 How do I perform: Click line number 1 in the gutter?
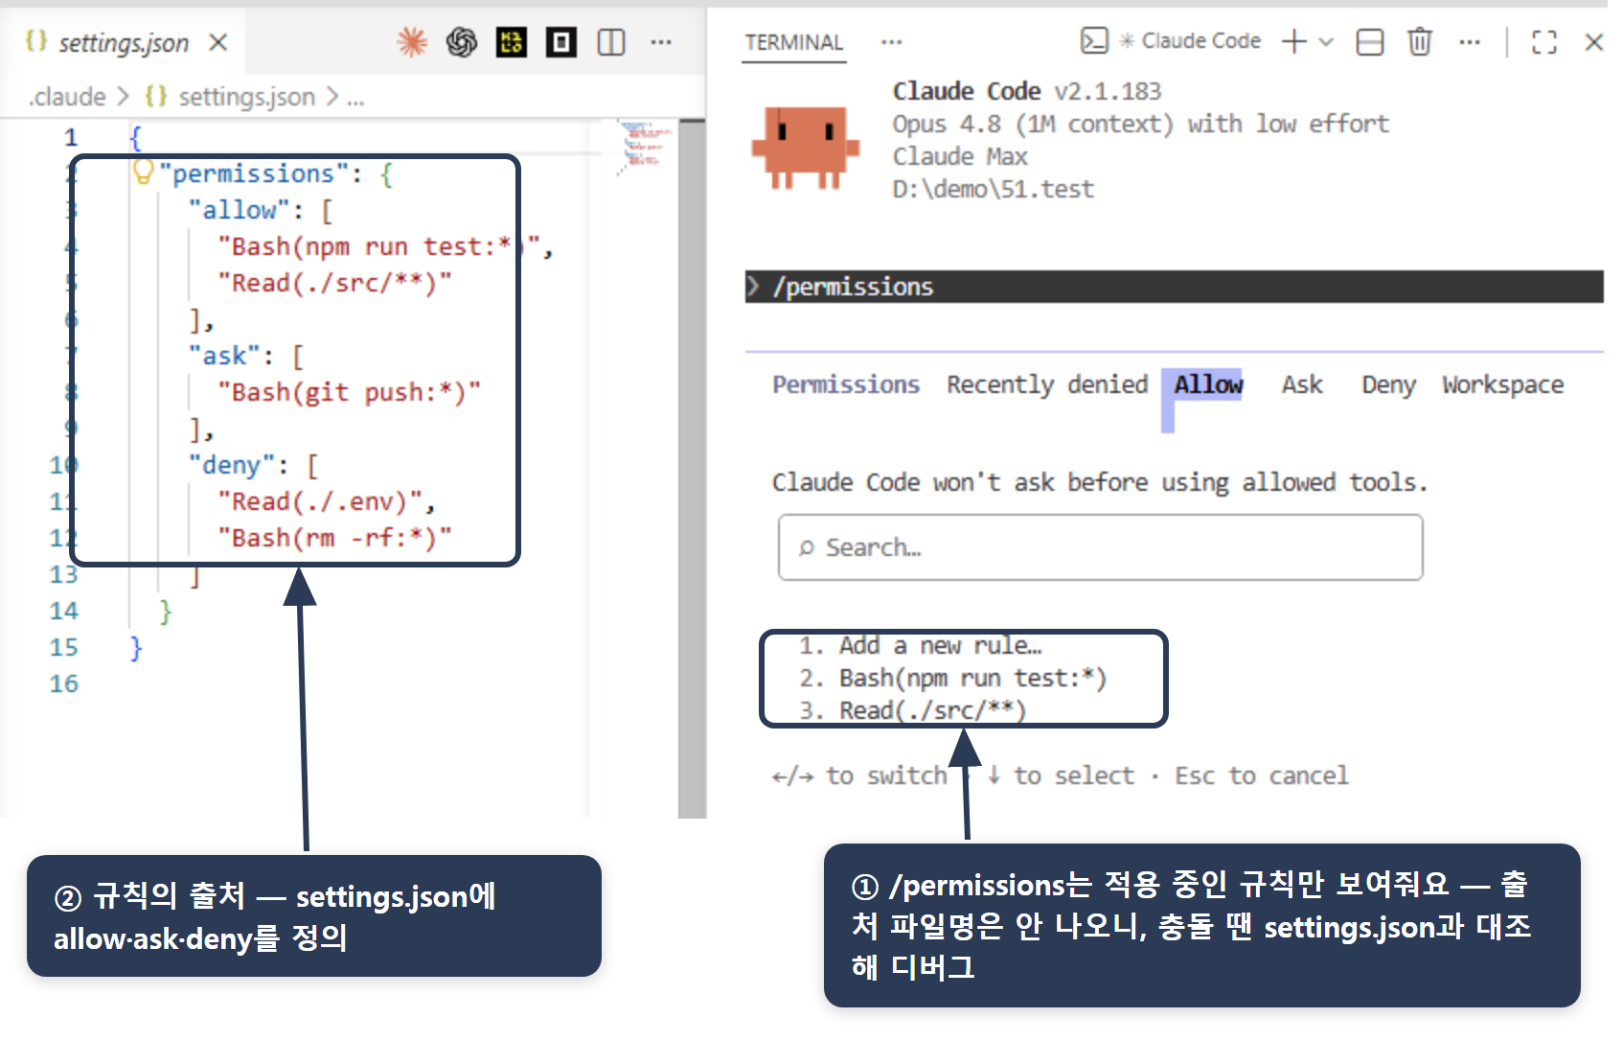pyautogui.click(x=70, y=138)
